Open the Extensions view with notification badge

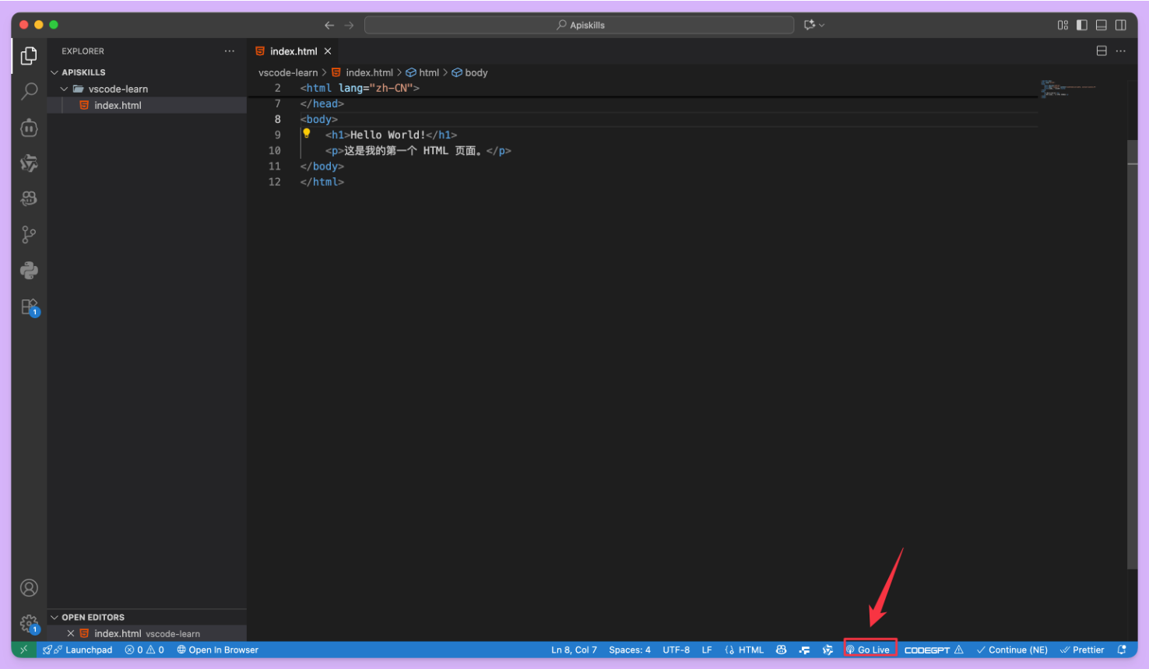click(x=29, y=306)
